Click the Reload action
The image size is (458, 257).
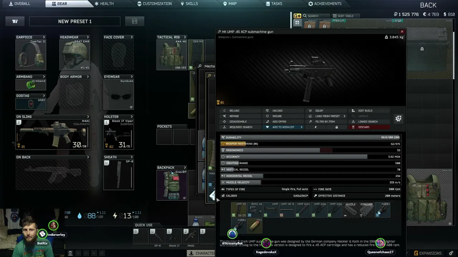click(x=240, y=111)
